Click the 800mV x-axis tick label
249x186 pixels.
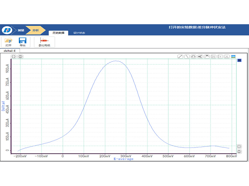pyautogui.click(x=232, y=156)
